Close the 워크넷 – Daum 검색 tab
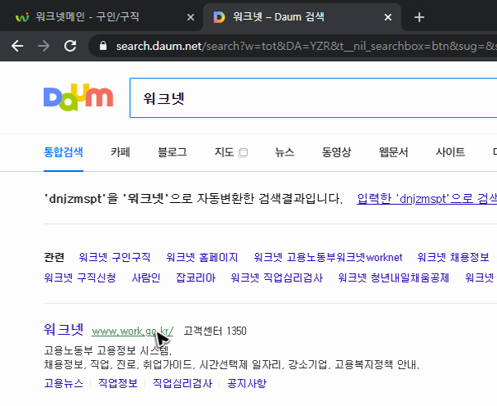 coord(388,17)
